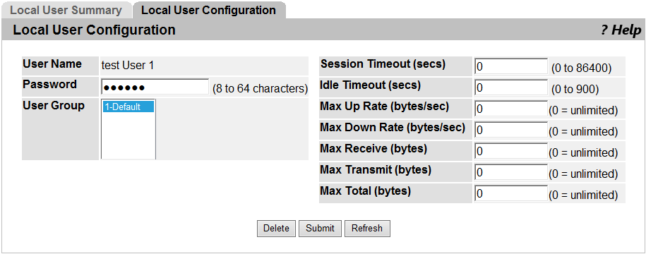646x254 pixels.
Task: Click the Max Down Rate field
Action: (511, 130)
